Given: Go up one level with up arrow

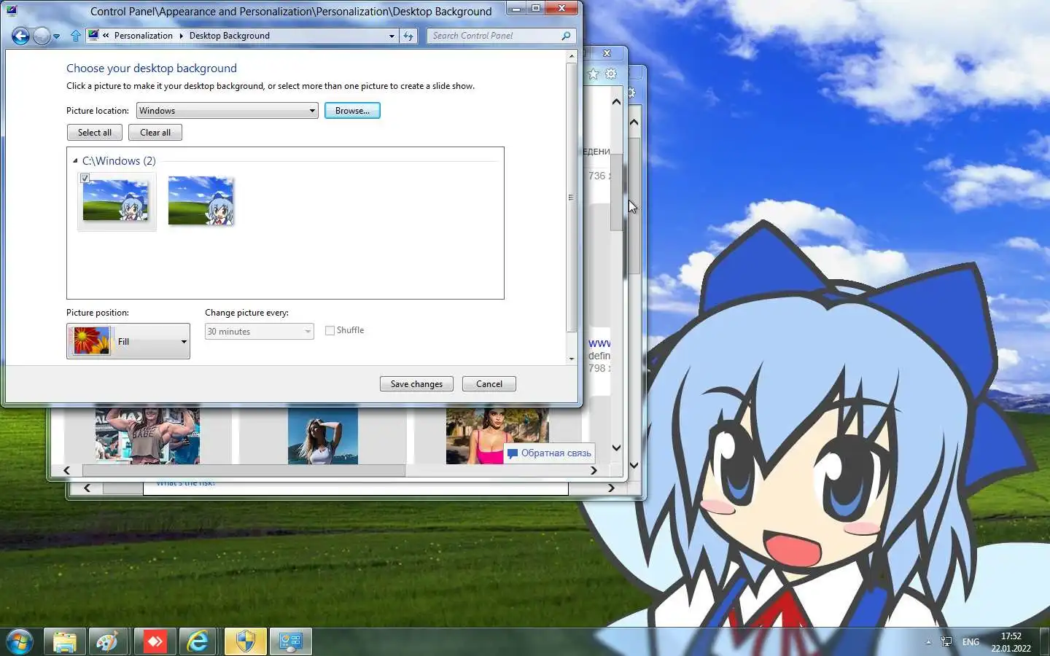Looking at the screenshot, I should [76, 36].
